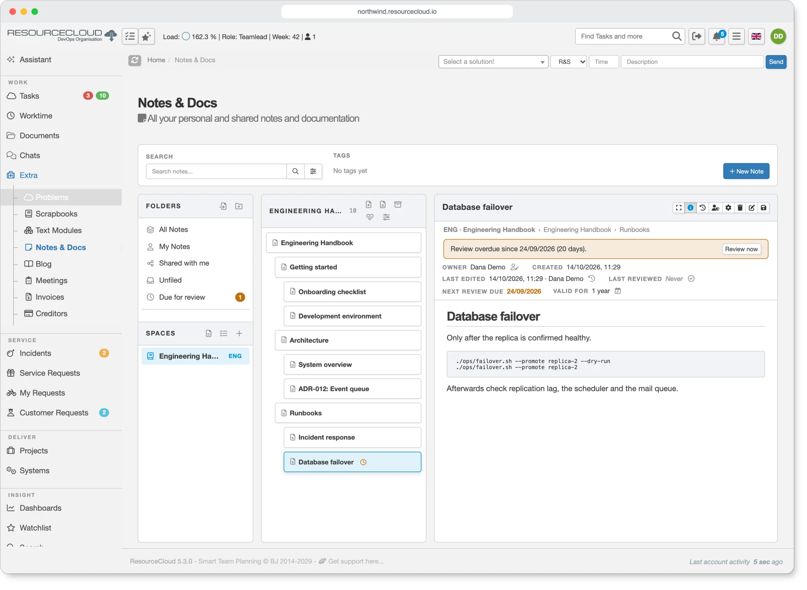807x590 pixels.
Task: Click the 'Search notes...' input field
Action: click(216, 171)
